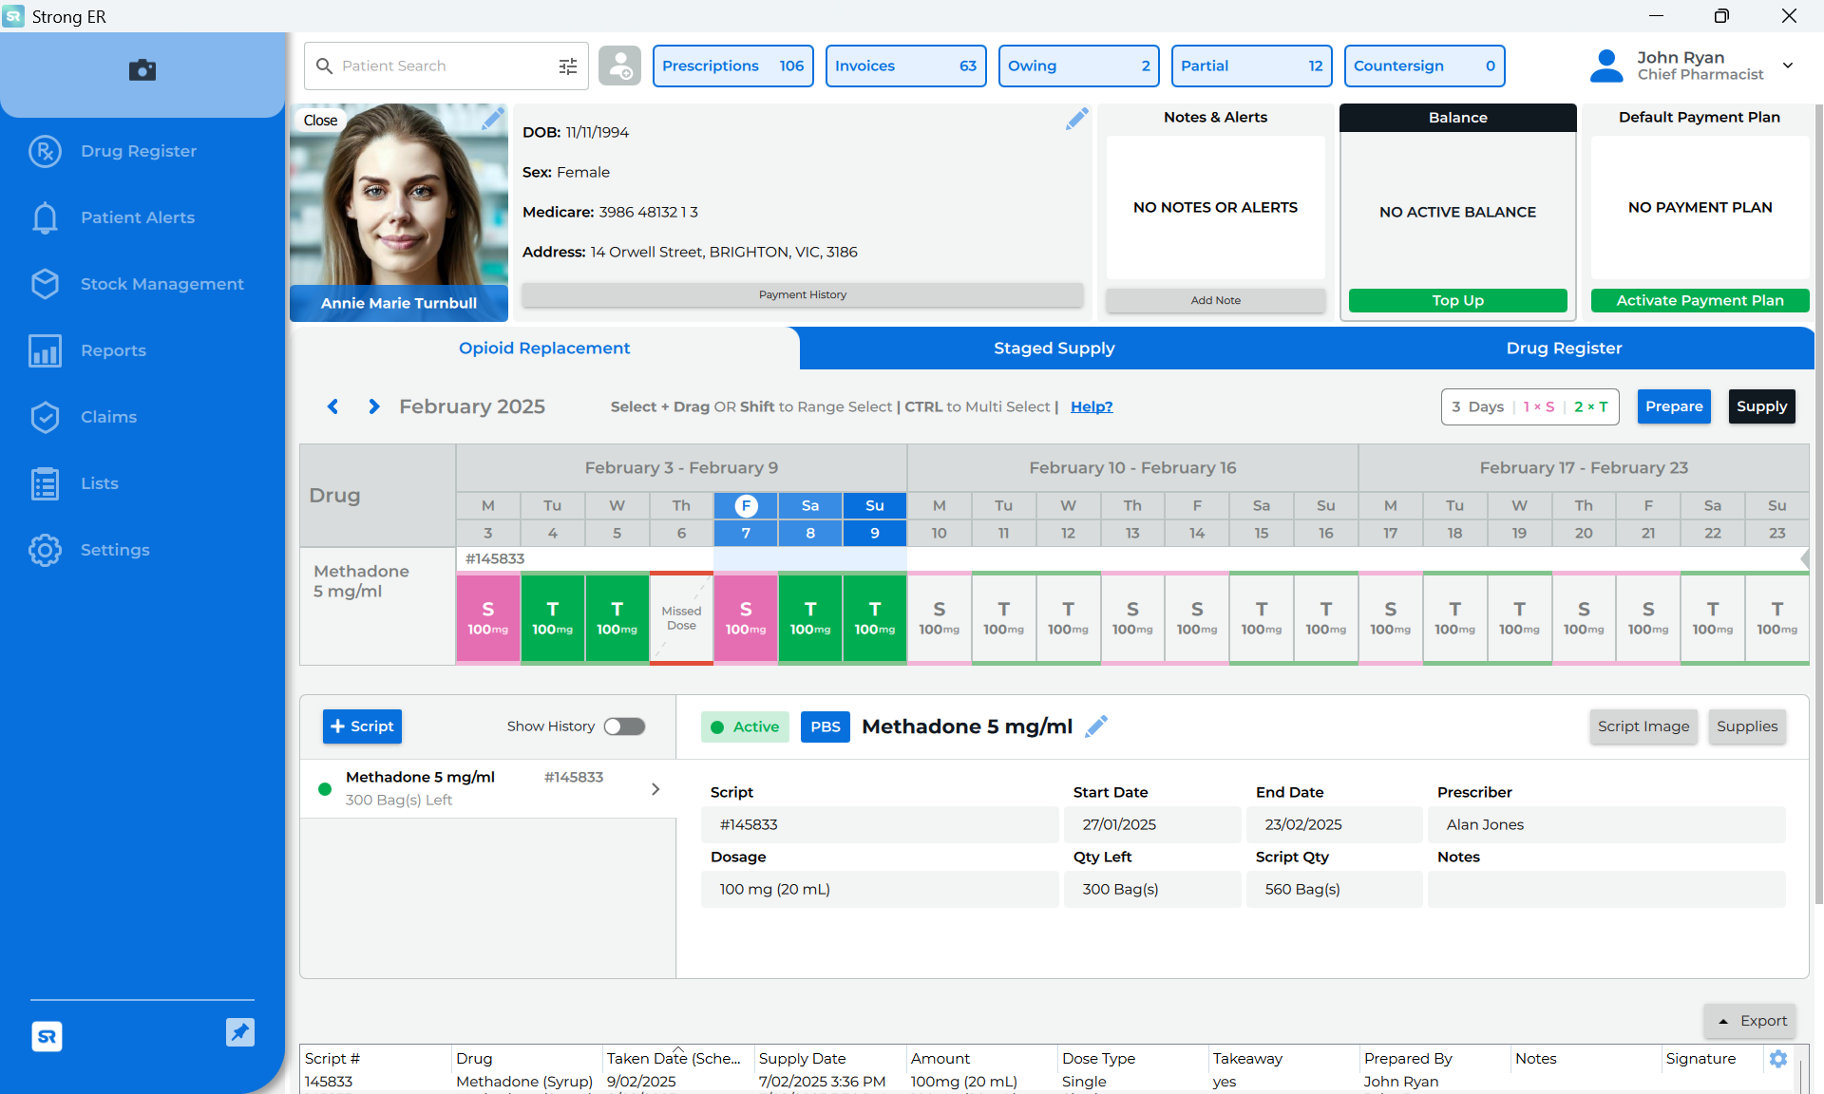The height and width of the screenshot is (1094, 1824).
Task: Expand the John Ryan user menu
Action: [1788, 66]
